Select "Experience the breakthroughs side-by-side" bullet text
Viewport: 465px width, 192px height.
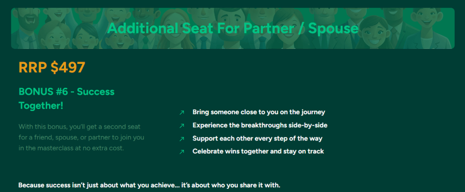(x=260, y=125)
